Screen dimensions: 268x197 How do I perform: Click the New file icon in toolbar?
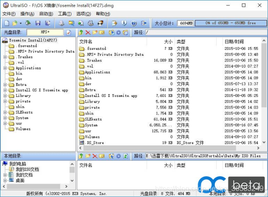(x=7, y=23)
